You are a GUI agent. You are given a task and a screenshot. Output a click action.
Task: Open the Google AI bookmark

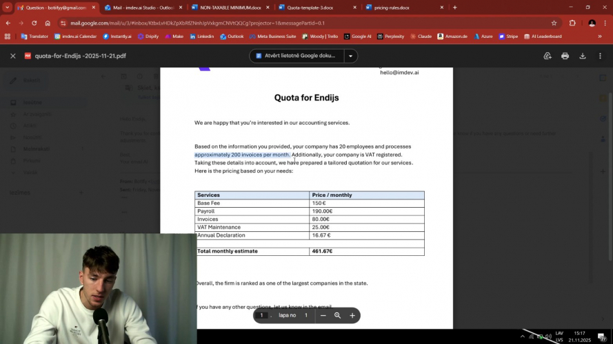pyautogui.click(x=357, y=36)
